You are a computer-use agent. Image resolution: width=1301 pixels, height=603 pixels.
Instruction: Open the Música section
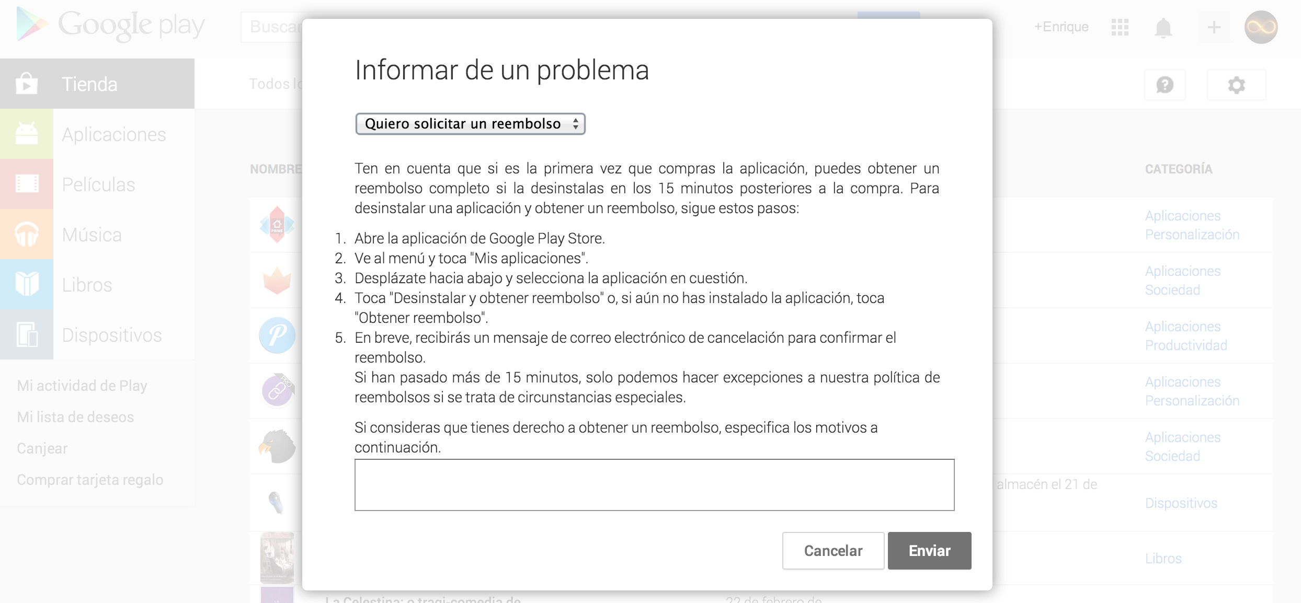(92, 235)
